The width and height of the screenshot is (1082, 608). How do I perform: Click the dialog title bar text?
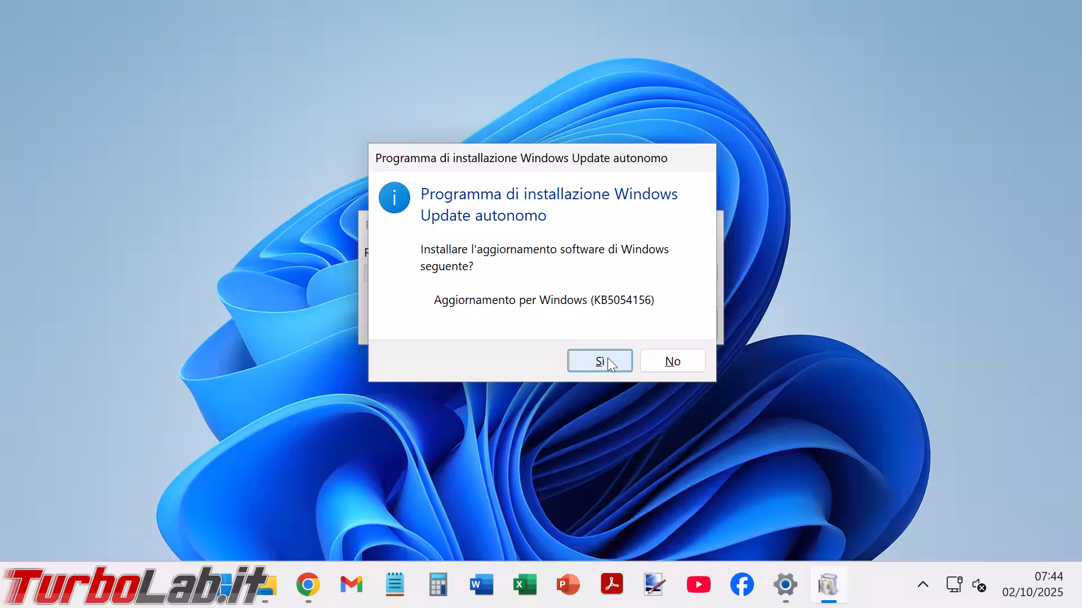521,158
